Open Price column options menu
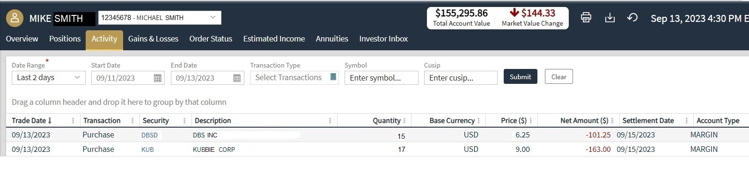The height and width of the screenshot is (184, 749). pyautogui.click(x=530, y=121)
